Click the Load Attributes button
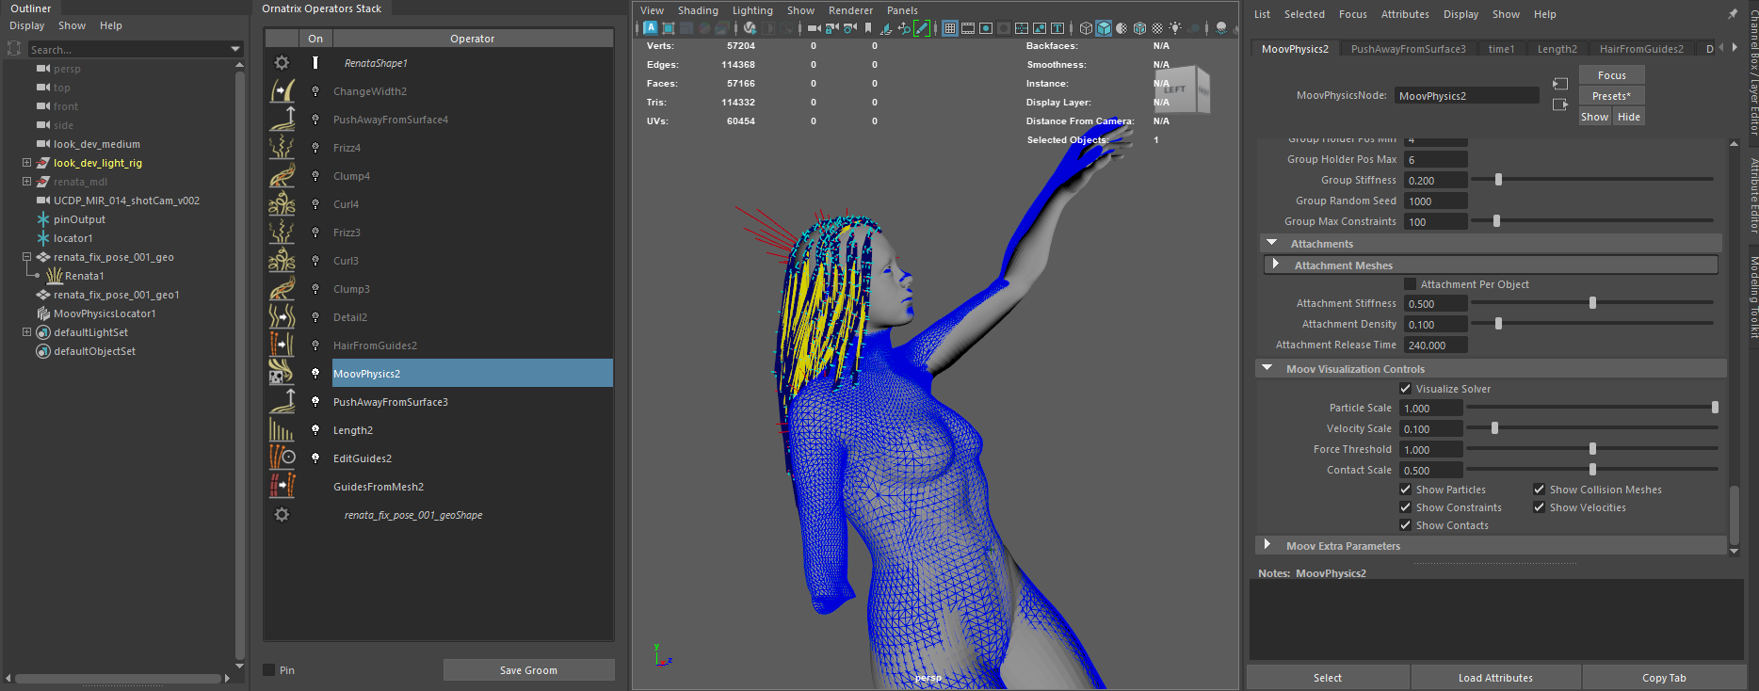This screenshot has width=1759, height=691. [x=1495, y=678]
